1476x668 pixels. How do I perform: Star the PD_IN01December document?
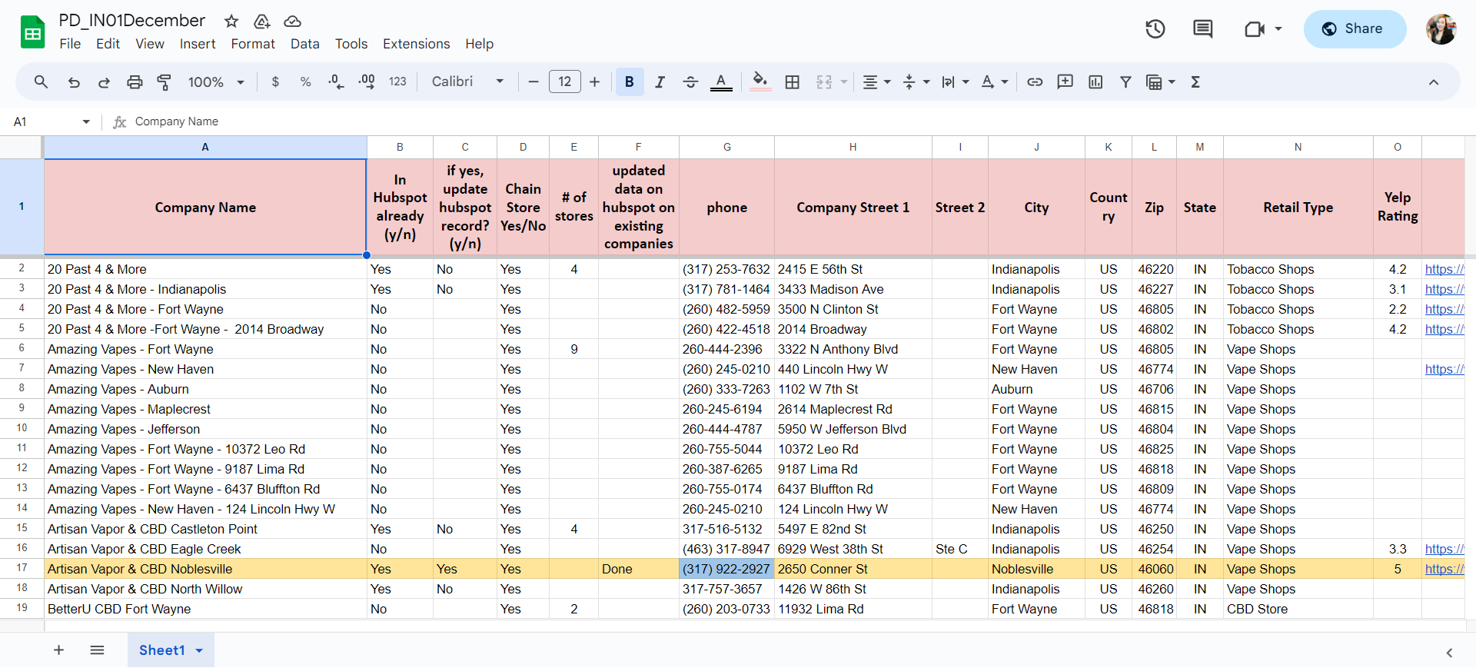tap(231, 21)
